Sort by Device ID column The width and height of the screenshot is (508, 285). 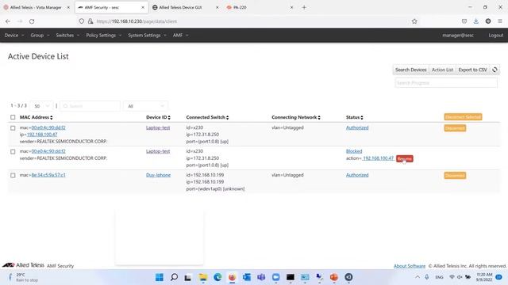click(x=158, y=117)
